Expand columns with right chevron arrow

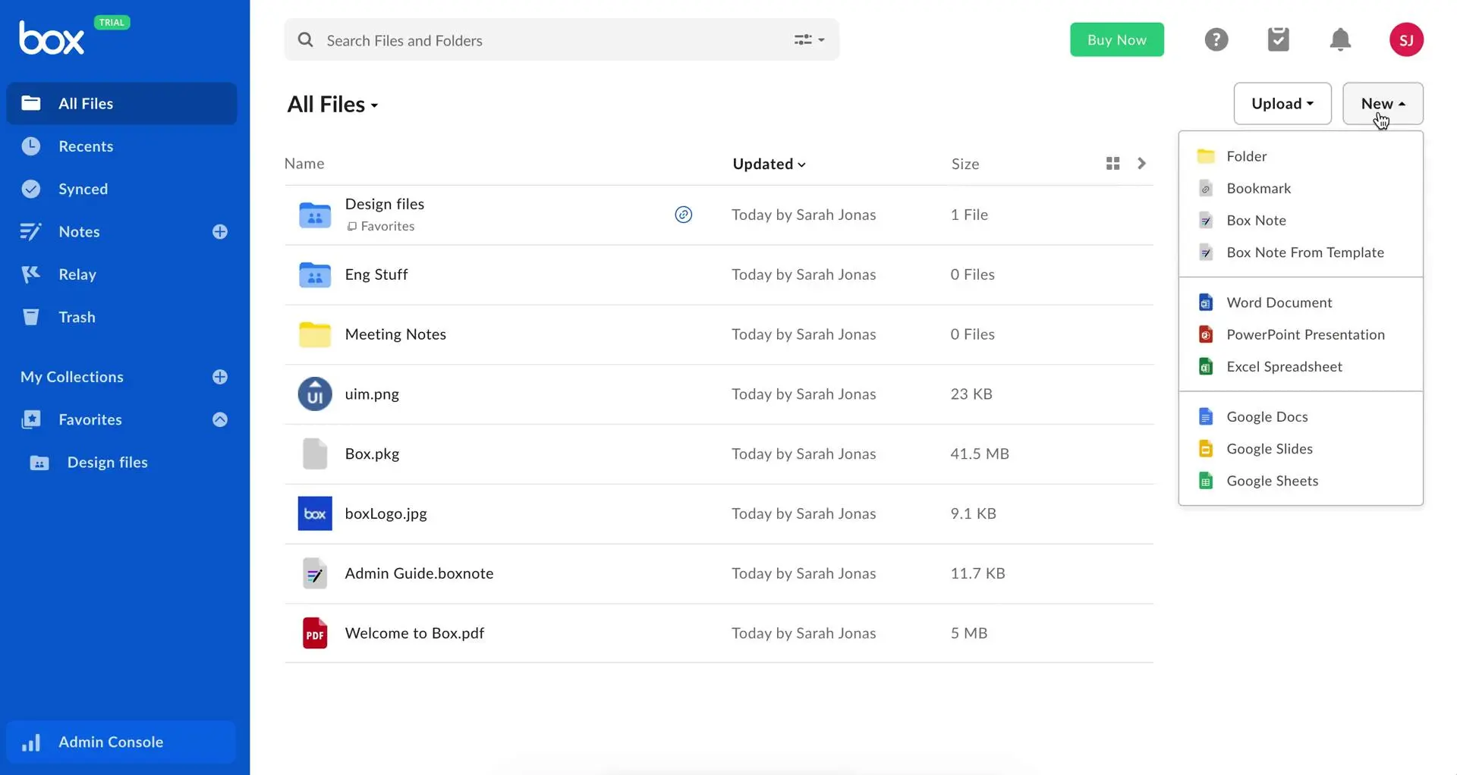[1141, 164]
